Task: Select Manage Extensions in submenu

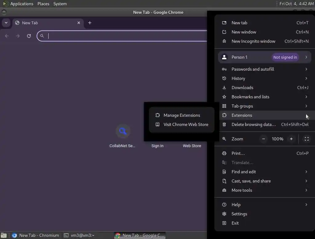Action: pyautogui.click(x=181, y=116)
